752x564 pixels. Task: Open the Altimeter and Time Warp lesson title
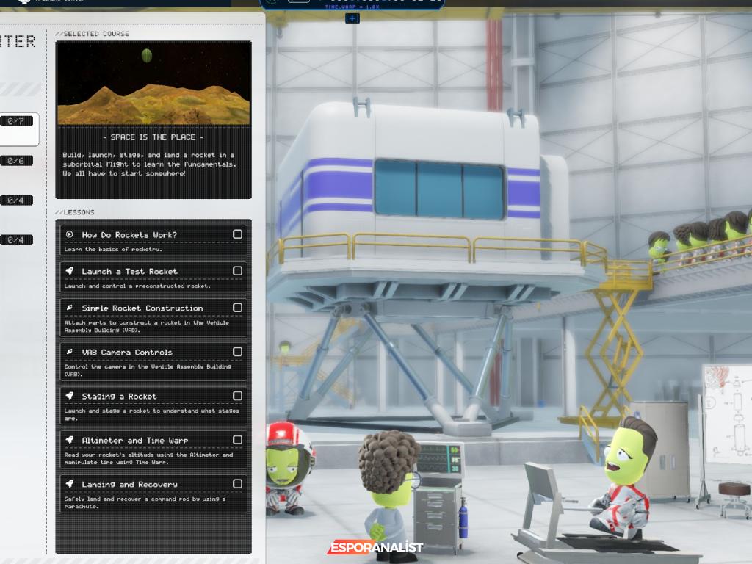pyautogui.click(x=135, y=441)
